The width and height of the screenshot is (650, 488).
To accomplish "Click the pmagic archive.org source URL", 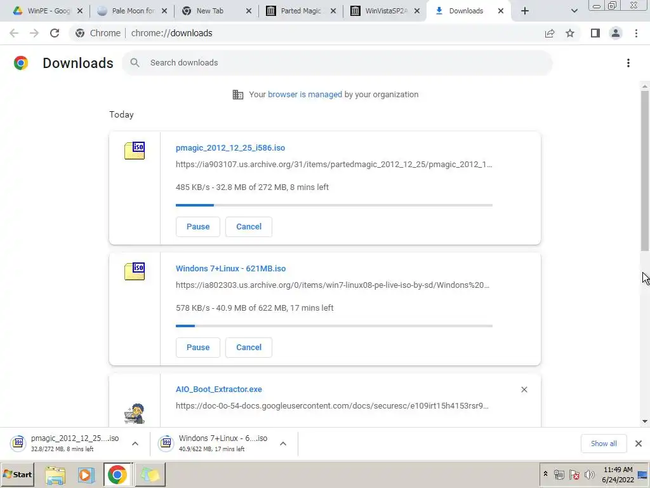I will point(334,165).
